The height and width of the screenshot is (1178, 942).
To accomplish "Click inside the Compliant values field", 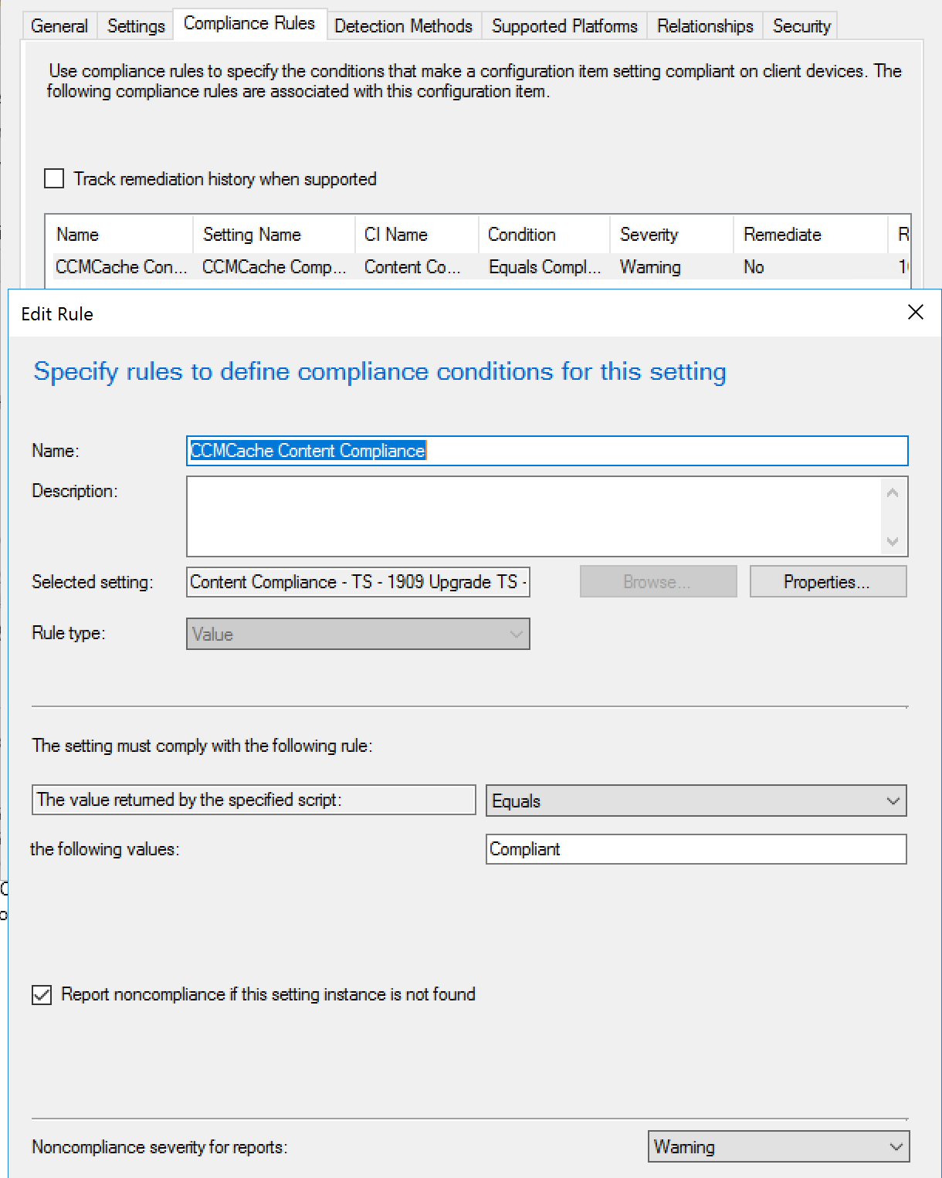I will (695, 849).
